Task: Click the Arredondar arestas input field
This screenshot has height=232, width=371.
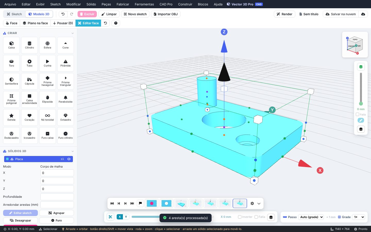Action: [57, 205]
